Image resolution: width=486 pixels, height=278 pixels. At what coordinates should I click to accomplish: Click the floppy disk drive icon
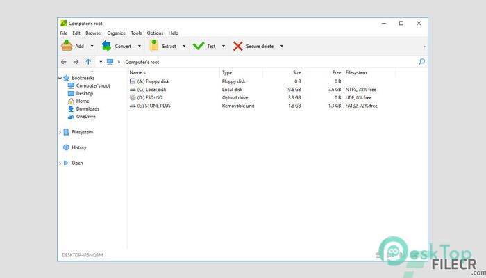coord(133,81)
